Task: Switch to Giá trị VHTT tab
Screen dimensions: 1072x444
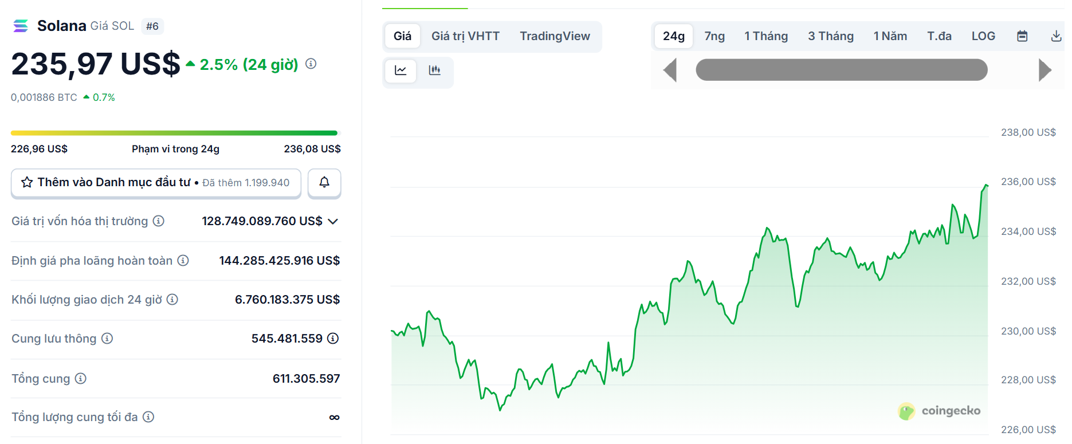Action: click(x=465, y=36)
